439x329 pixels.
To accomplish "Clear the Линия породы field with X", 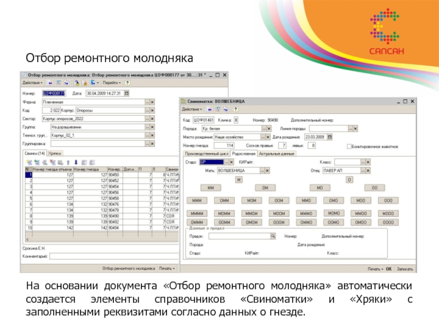I will [355, 129].
